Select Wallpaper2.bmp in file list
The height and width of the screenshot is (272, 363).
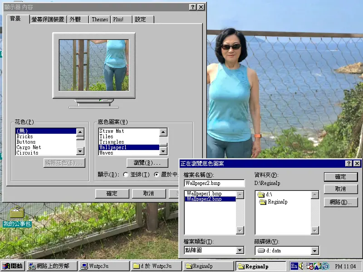[x=210, y=199]
